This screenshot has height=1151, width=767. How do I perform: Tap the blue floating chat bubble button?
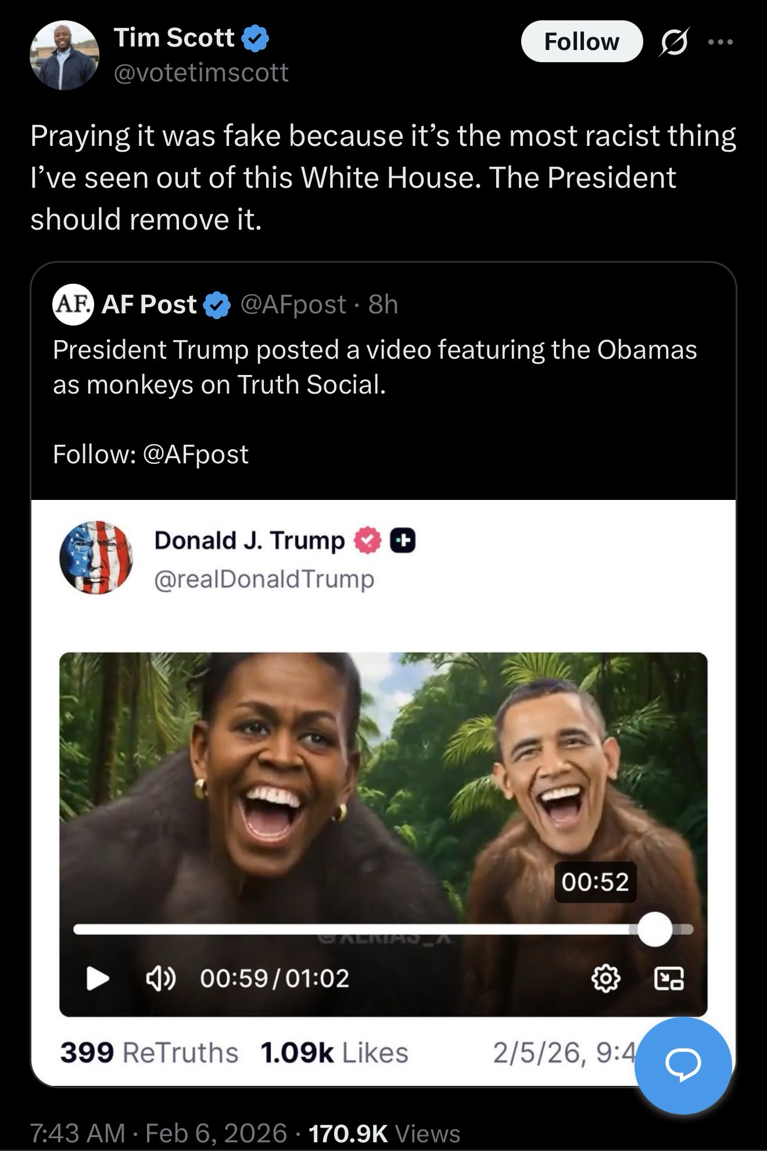pos(683,1065)
